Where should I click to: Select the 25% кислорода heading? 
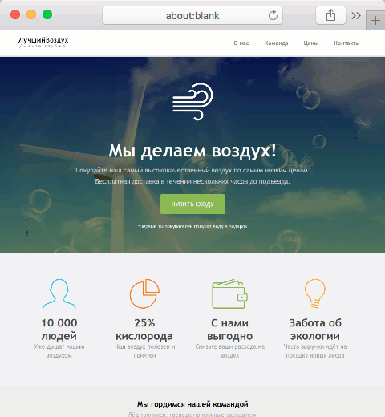144,330
